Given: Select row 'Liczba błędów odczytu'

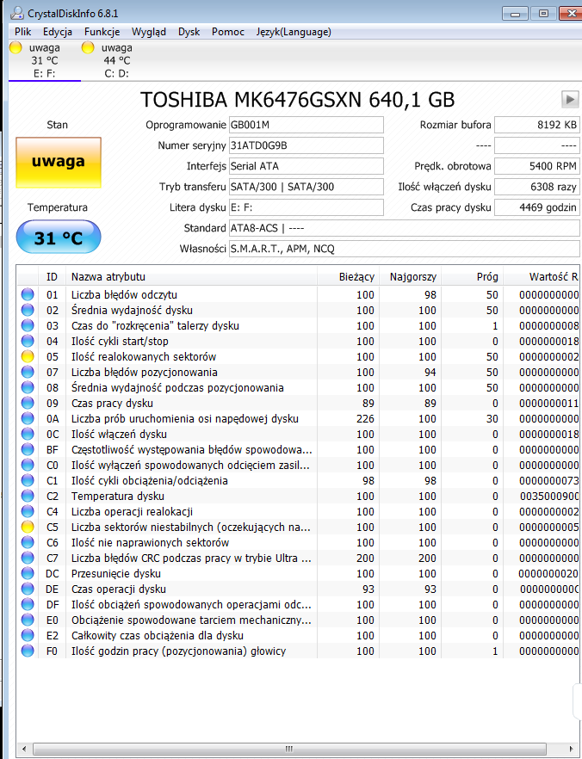Looking at the screenshot, I should point(298,294).
